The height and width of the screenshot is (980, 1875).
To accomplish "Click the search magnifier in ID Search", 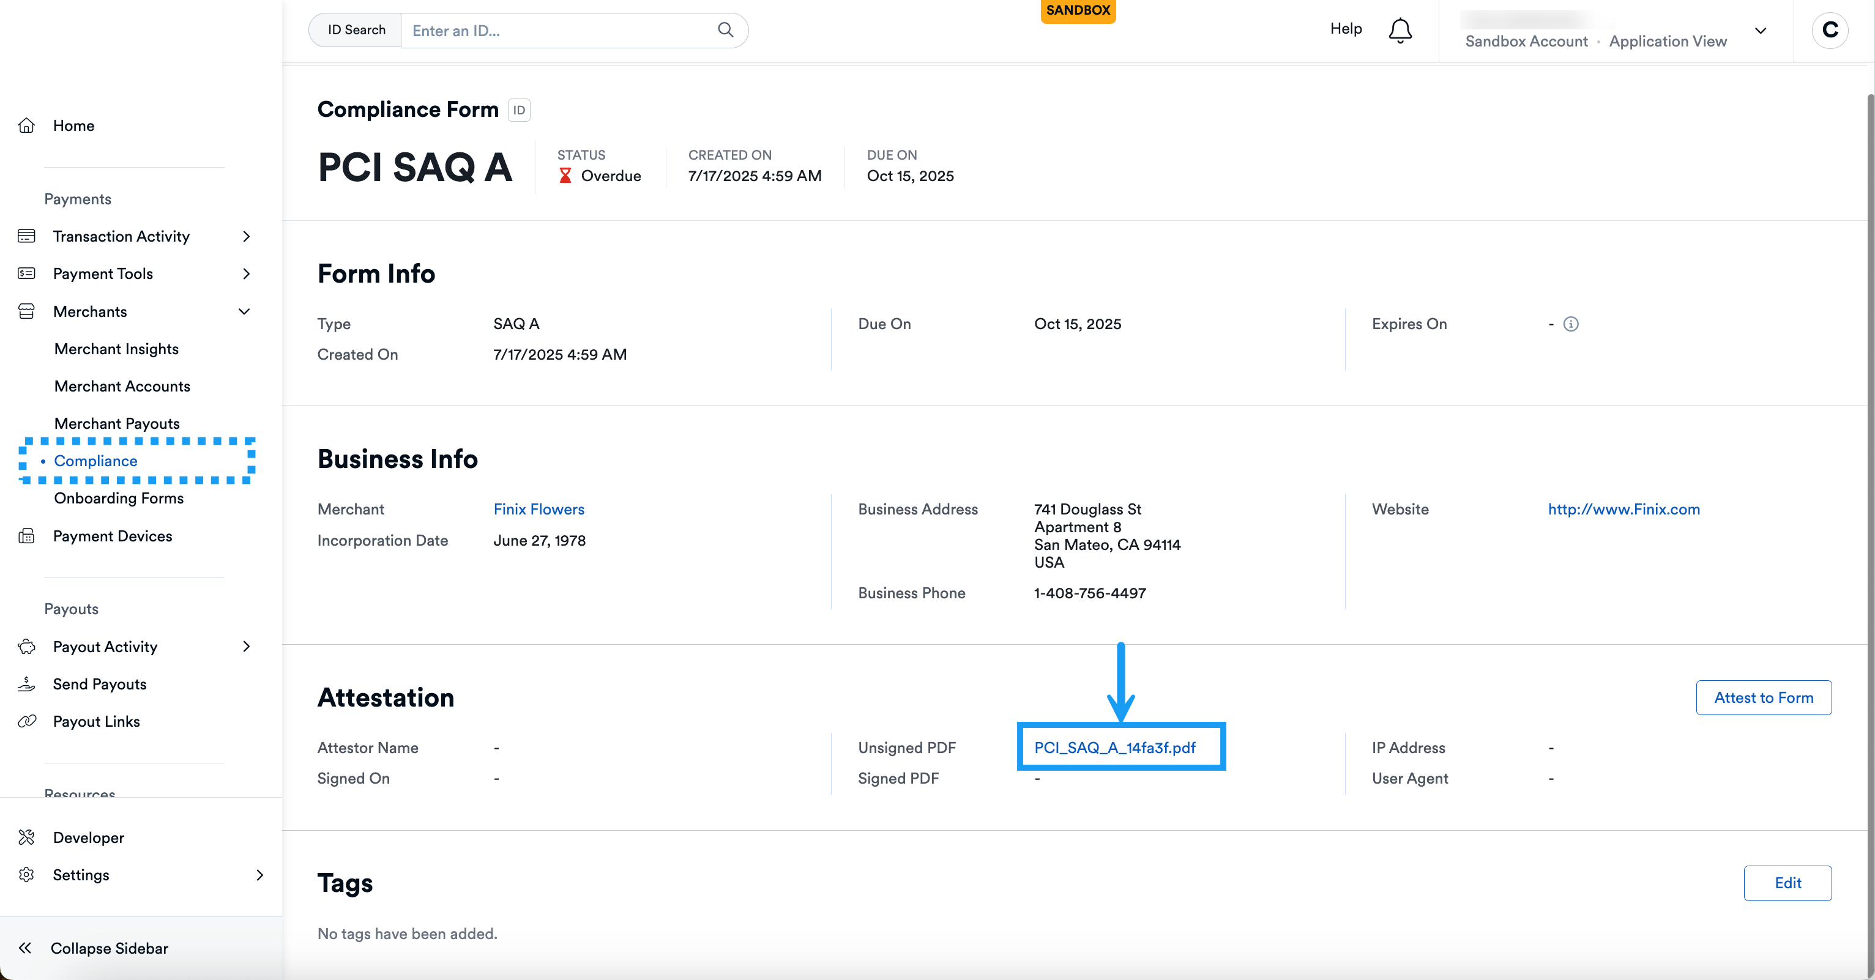I will click(725, 30).
